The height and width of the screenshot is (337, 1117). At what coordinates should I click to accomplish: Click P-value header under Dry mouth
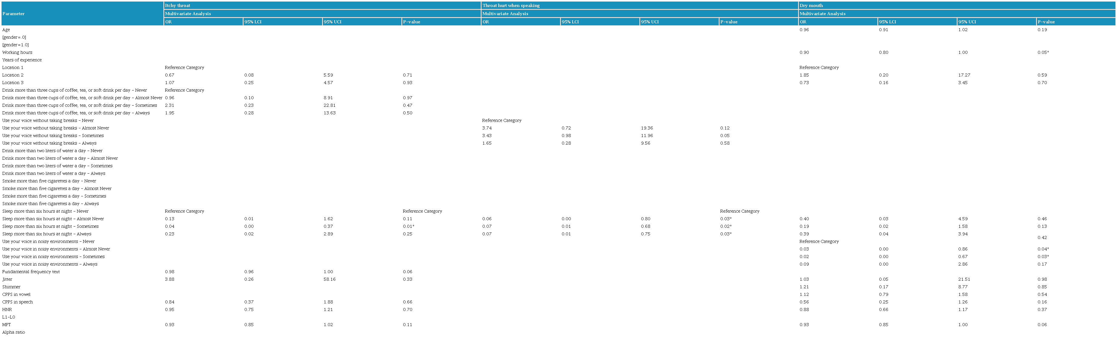pyautogui.click(x=1046, y=22)
